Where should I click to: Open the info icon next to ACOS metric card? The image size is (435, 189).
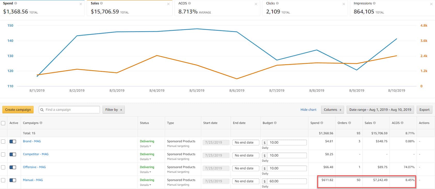click(x=190, y=3)
